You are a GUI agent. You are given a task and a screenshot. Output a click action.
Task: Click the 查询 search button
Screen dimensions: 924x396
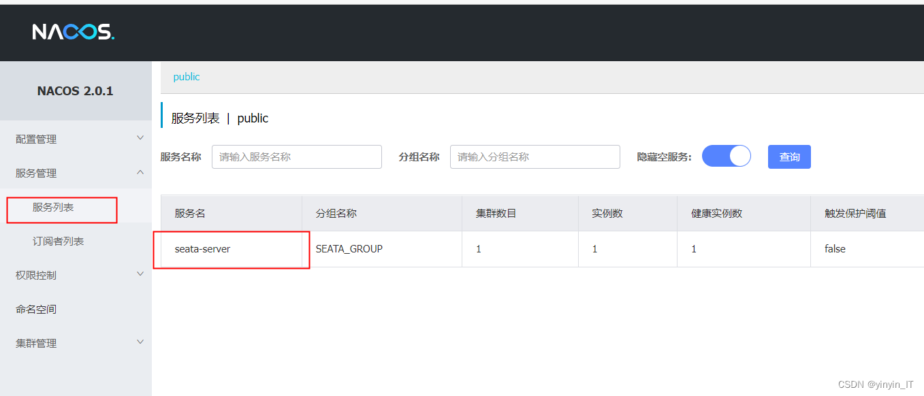[789, 156]
